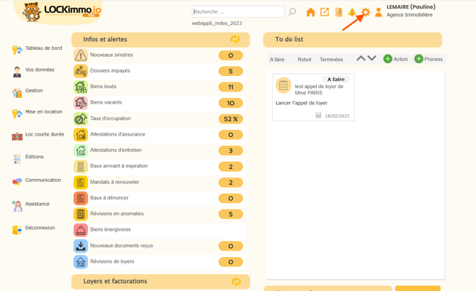Open the Gestion sidebar menu
The width and height of the screenshot is (476, 291).
[34, 91]
